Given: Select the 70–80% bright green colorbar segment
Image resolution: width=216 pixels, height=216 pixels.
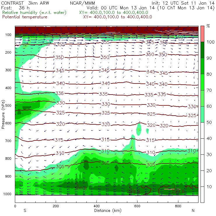Looking at the screenshot, I should (x=202, y=82).
